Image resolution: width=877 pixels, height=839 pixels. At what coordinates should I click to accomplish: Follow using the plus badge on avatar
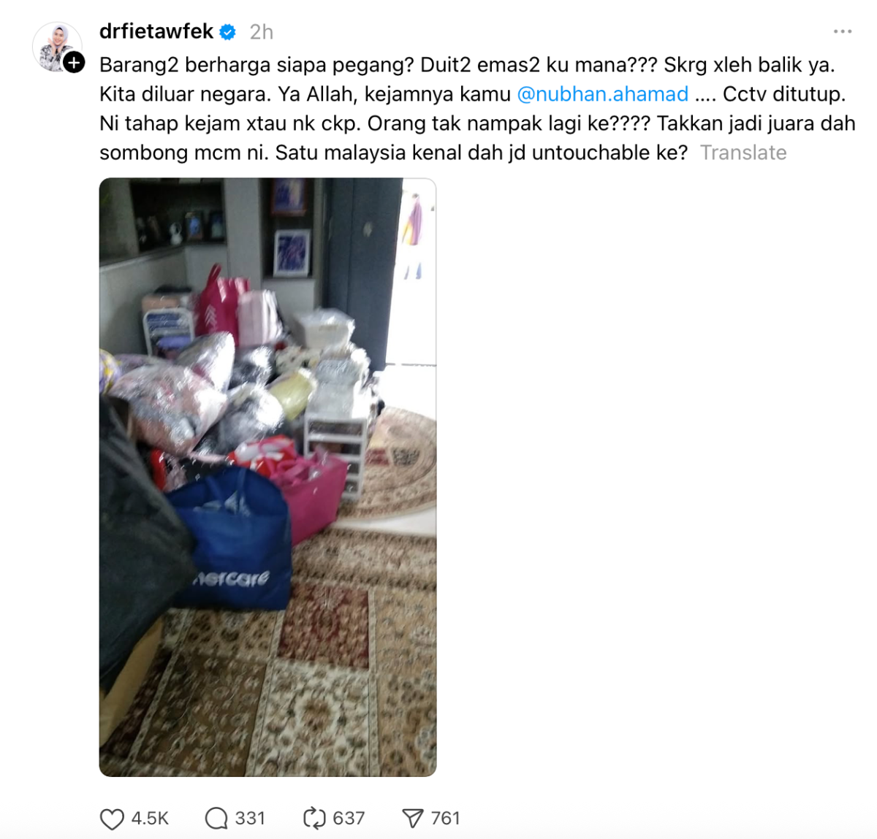(74, 63)
